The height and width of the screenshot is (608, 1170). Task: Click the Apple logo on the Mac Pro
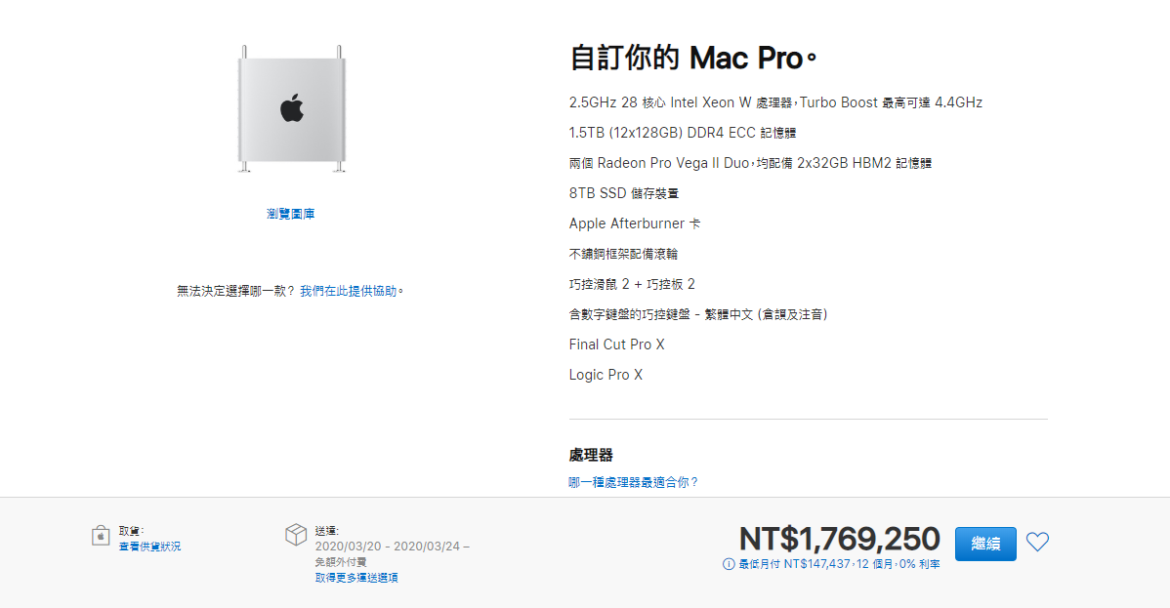point(292,108)
